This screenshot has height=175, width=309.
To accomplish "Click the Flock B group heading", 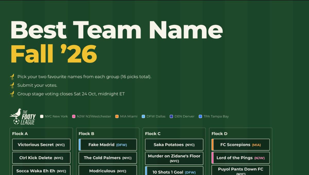I will pyautogui.click(x=86, y=134).
